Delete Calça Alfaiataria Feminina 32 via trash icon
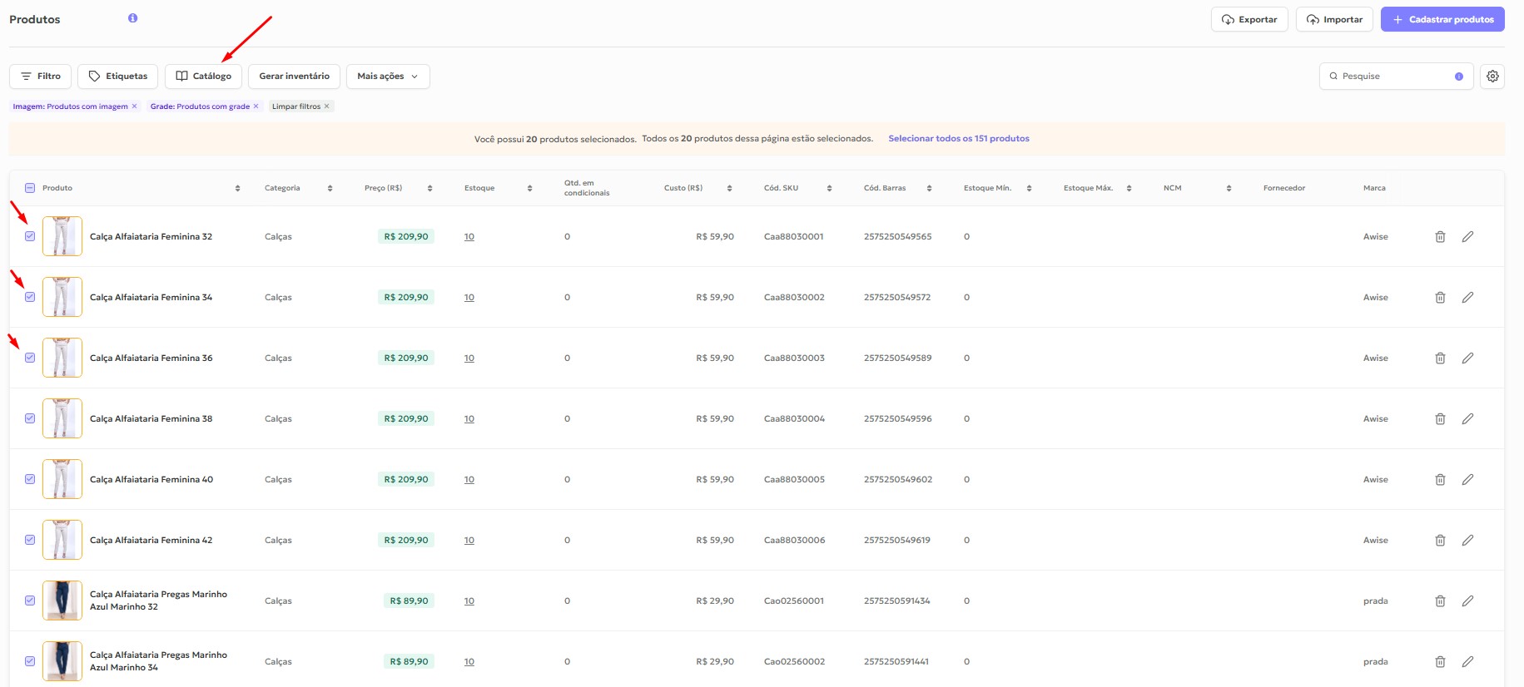Viewport: 1524px width, 687px height. [x=1440, y=237]
